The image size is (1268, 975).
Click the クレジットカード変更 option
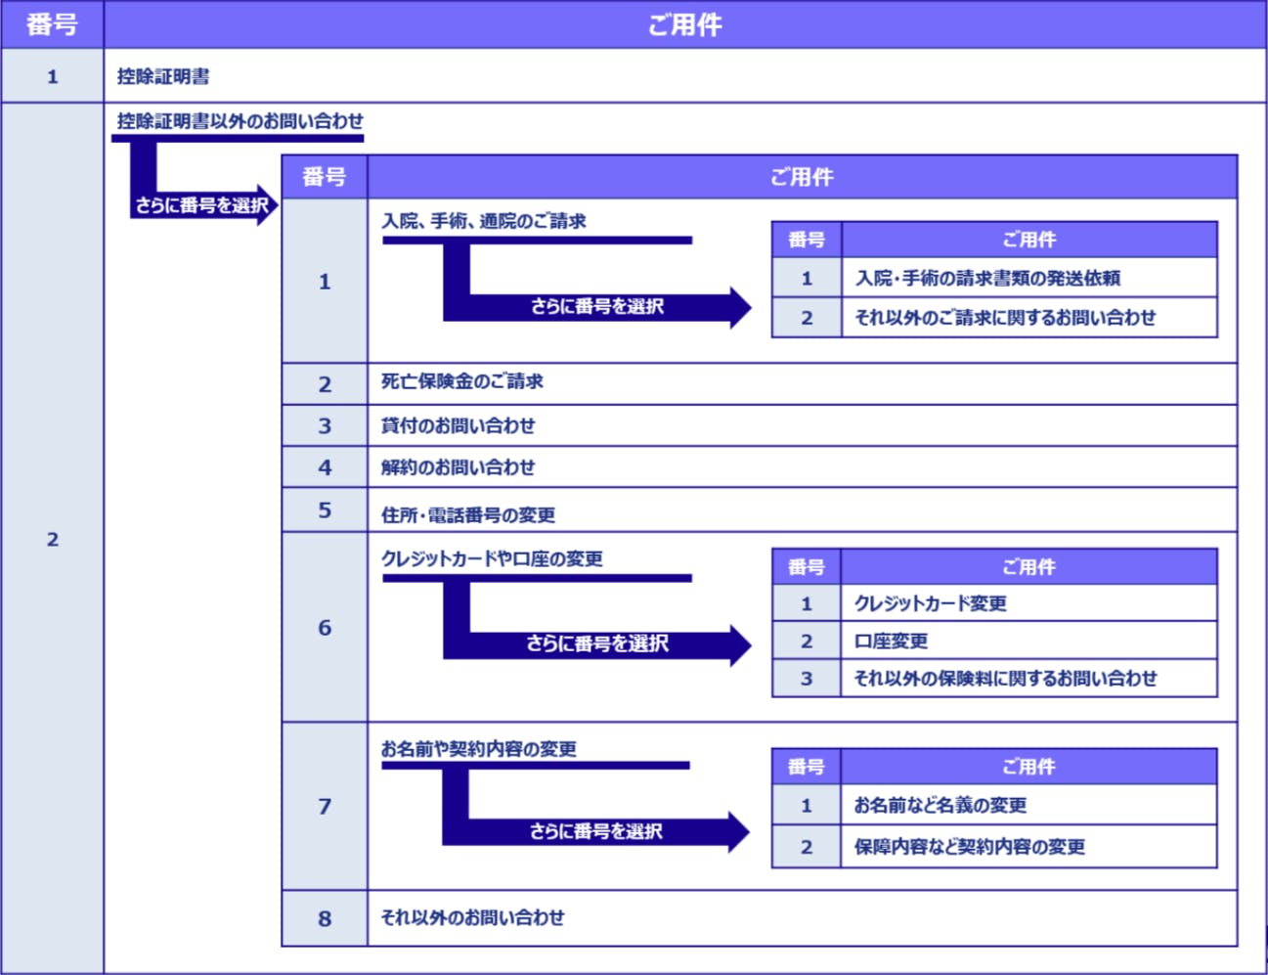930,603
